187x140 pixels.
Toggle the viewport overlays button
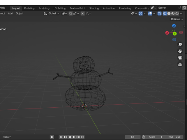click(x=150, y=14)
